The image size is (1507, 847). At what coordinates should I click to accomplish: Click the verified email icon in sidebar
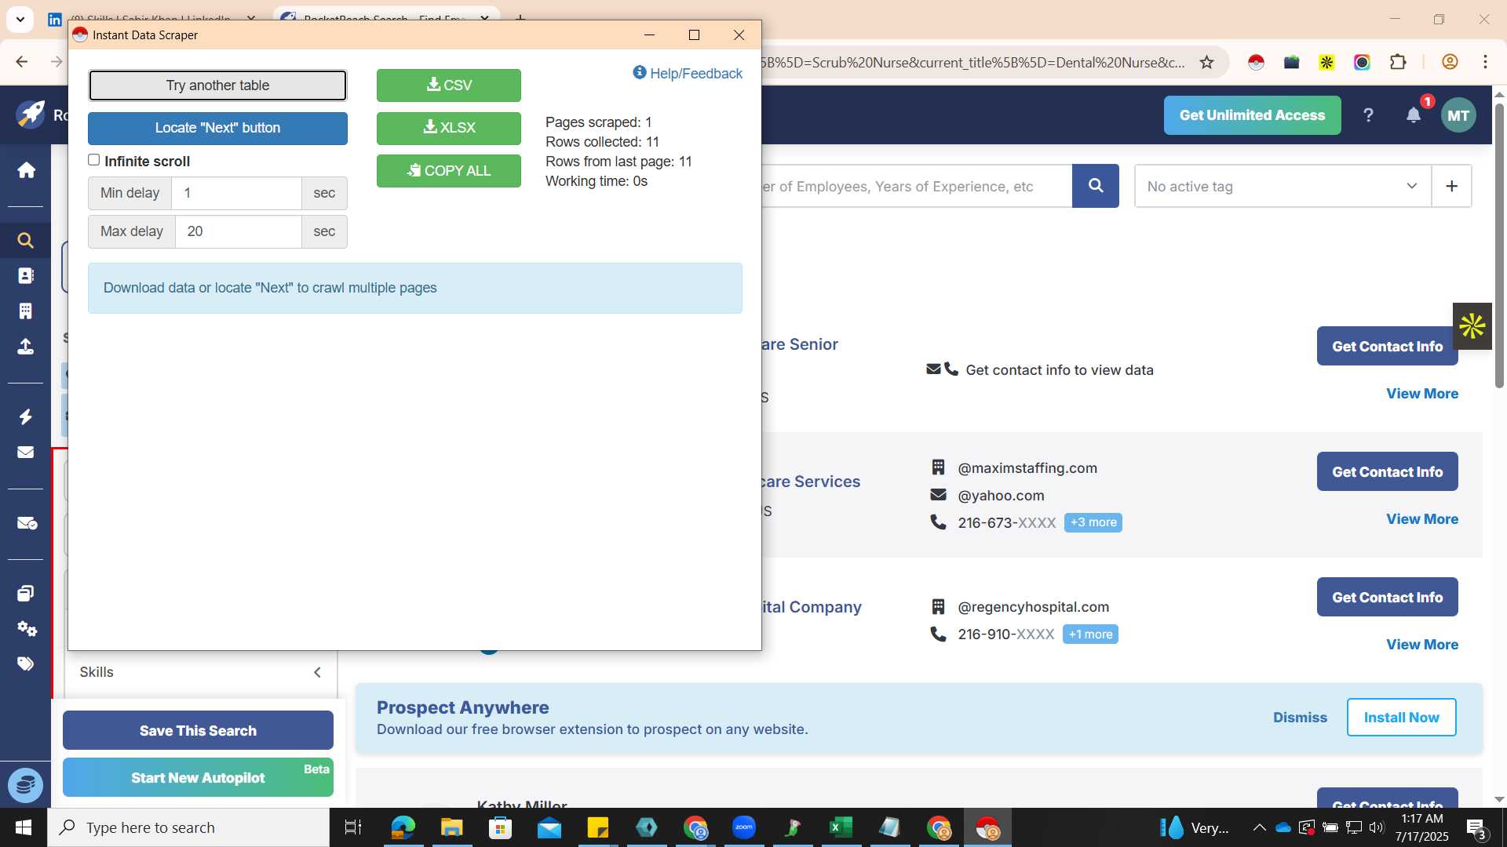coord(26,523)
